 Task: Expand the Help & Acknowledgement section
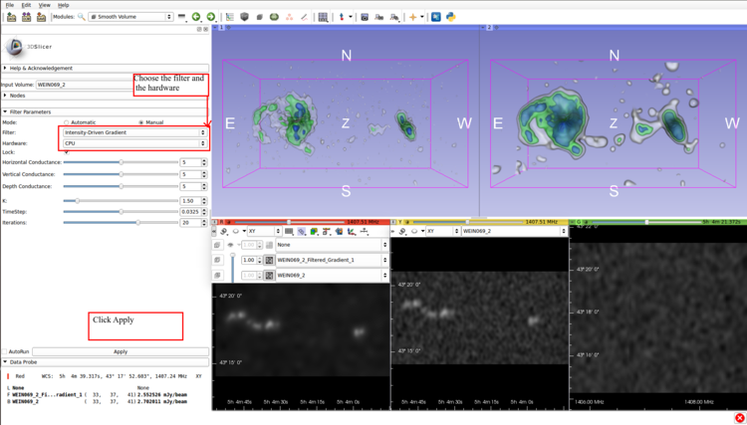pyautogui.click(x=40, y=69)
